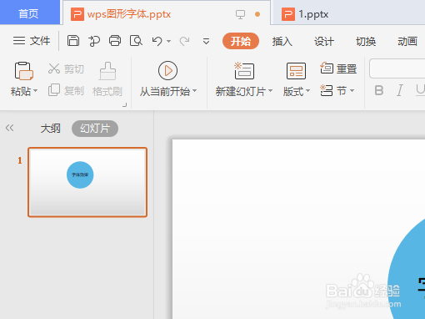Open the 动画 ribbon tab
Screen dimensions: 425x319
tap(407, 41)
